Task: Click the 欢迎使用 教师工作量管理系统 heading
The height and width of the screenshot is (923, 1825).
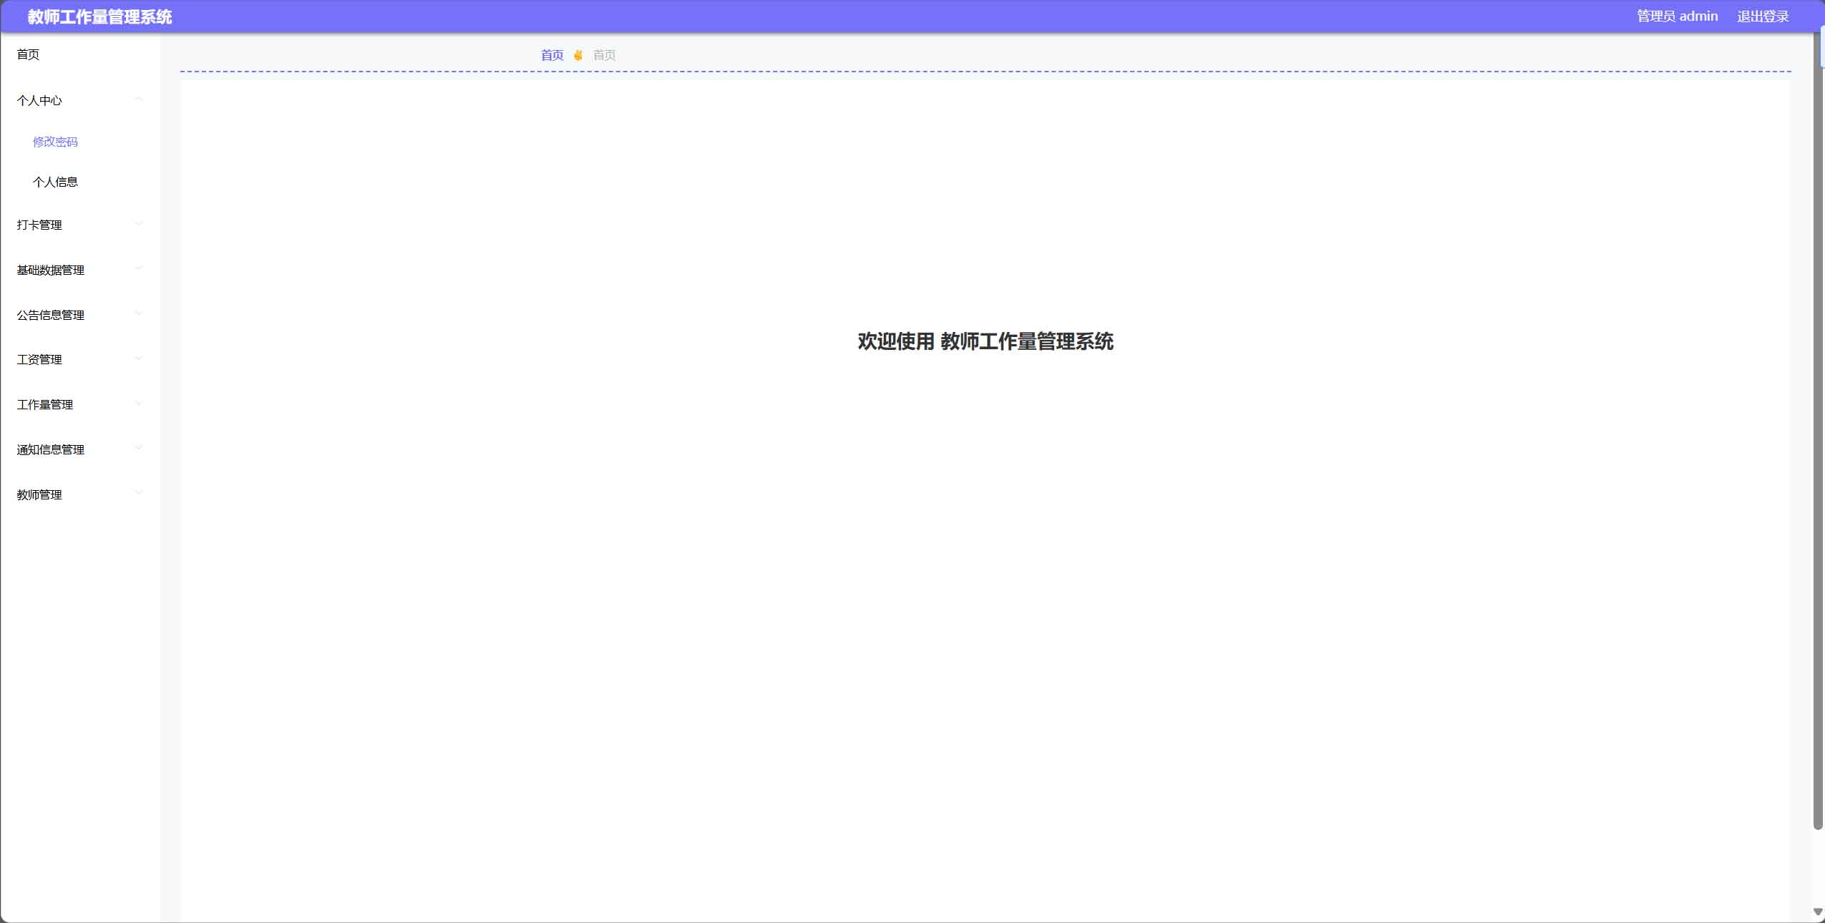Action: pos(985,341)
